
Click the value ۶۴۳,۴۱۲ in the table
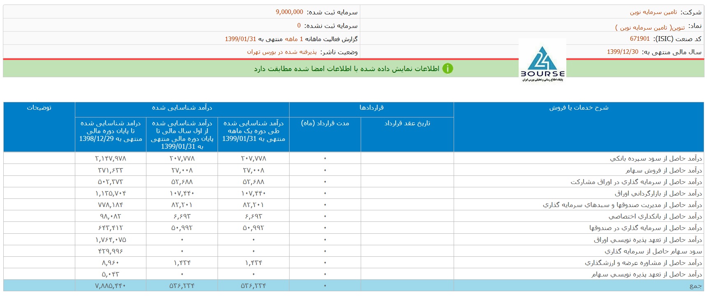[x=111, y=228]
